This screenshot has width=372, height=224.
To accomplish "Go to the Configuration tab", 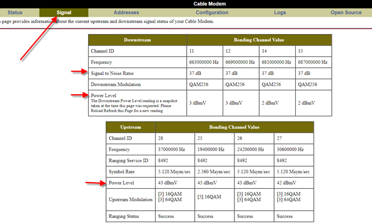I will click(212, 12).
